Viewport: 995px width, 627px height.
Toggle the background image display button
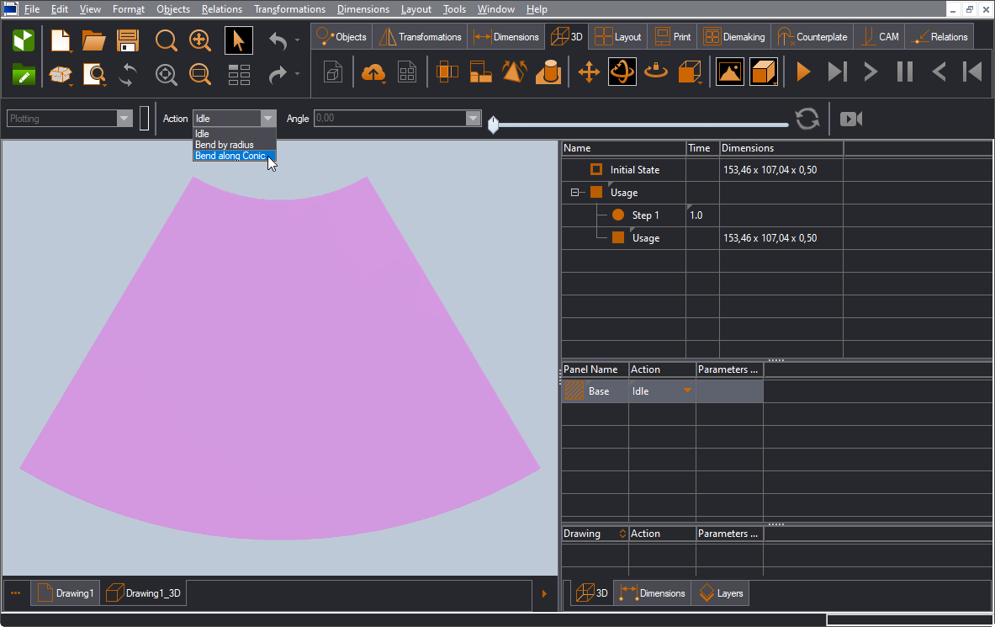[x=729, y=72]
